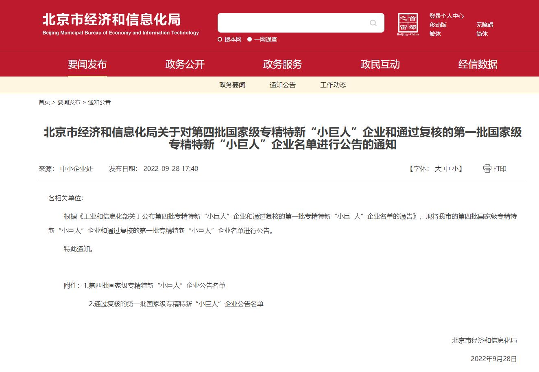The width and height of the screenshot is (539, 372).
Task: Switch to the 通知公告 sub-tab
Action: [x=282, y=85]
